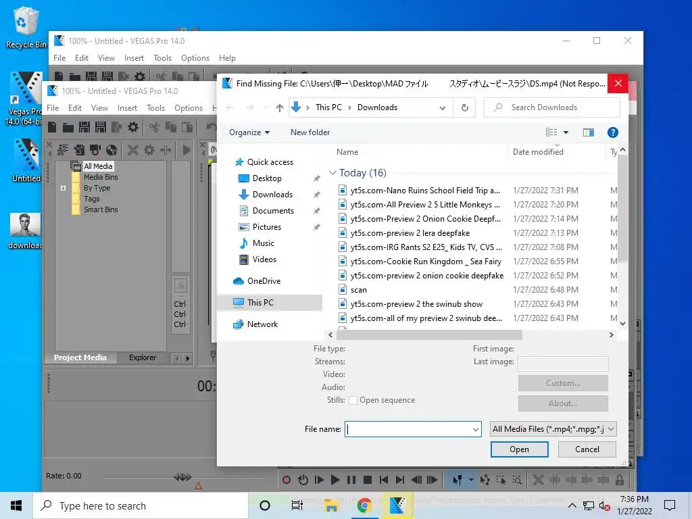The height and width of the screenshot is (519, 692).
Task: Expand the By Type media bin node
Action: (63, 188)
